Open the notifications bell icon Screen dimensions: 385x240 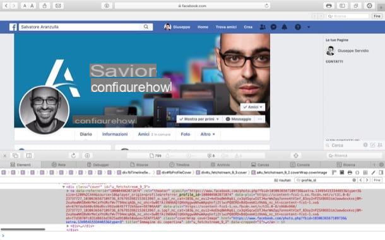click(x=284, y=27)
